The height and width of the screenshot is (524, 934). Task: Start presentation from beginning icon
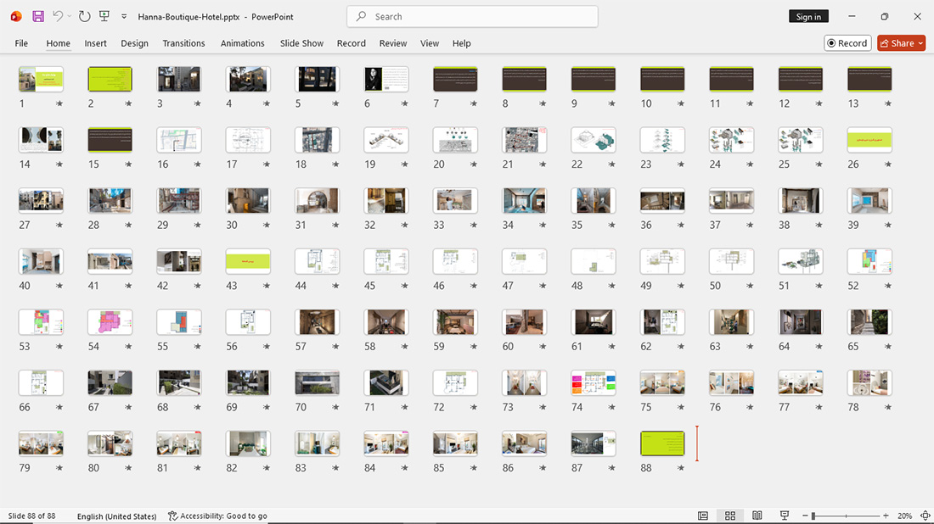[x=104, y=17]
